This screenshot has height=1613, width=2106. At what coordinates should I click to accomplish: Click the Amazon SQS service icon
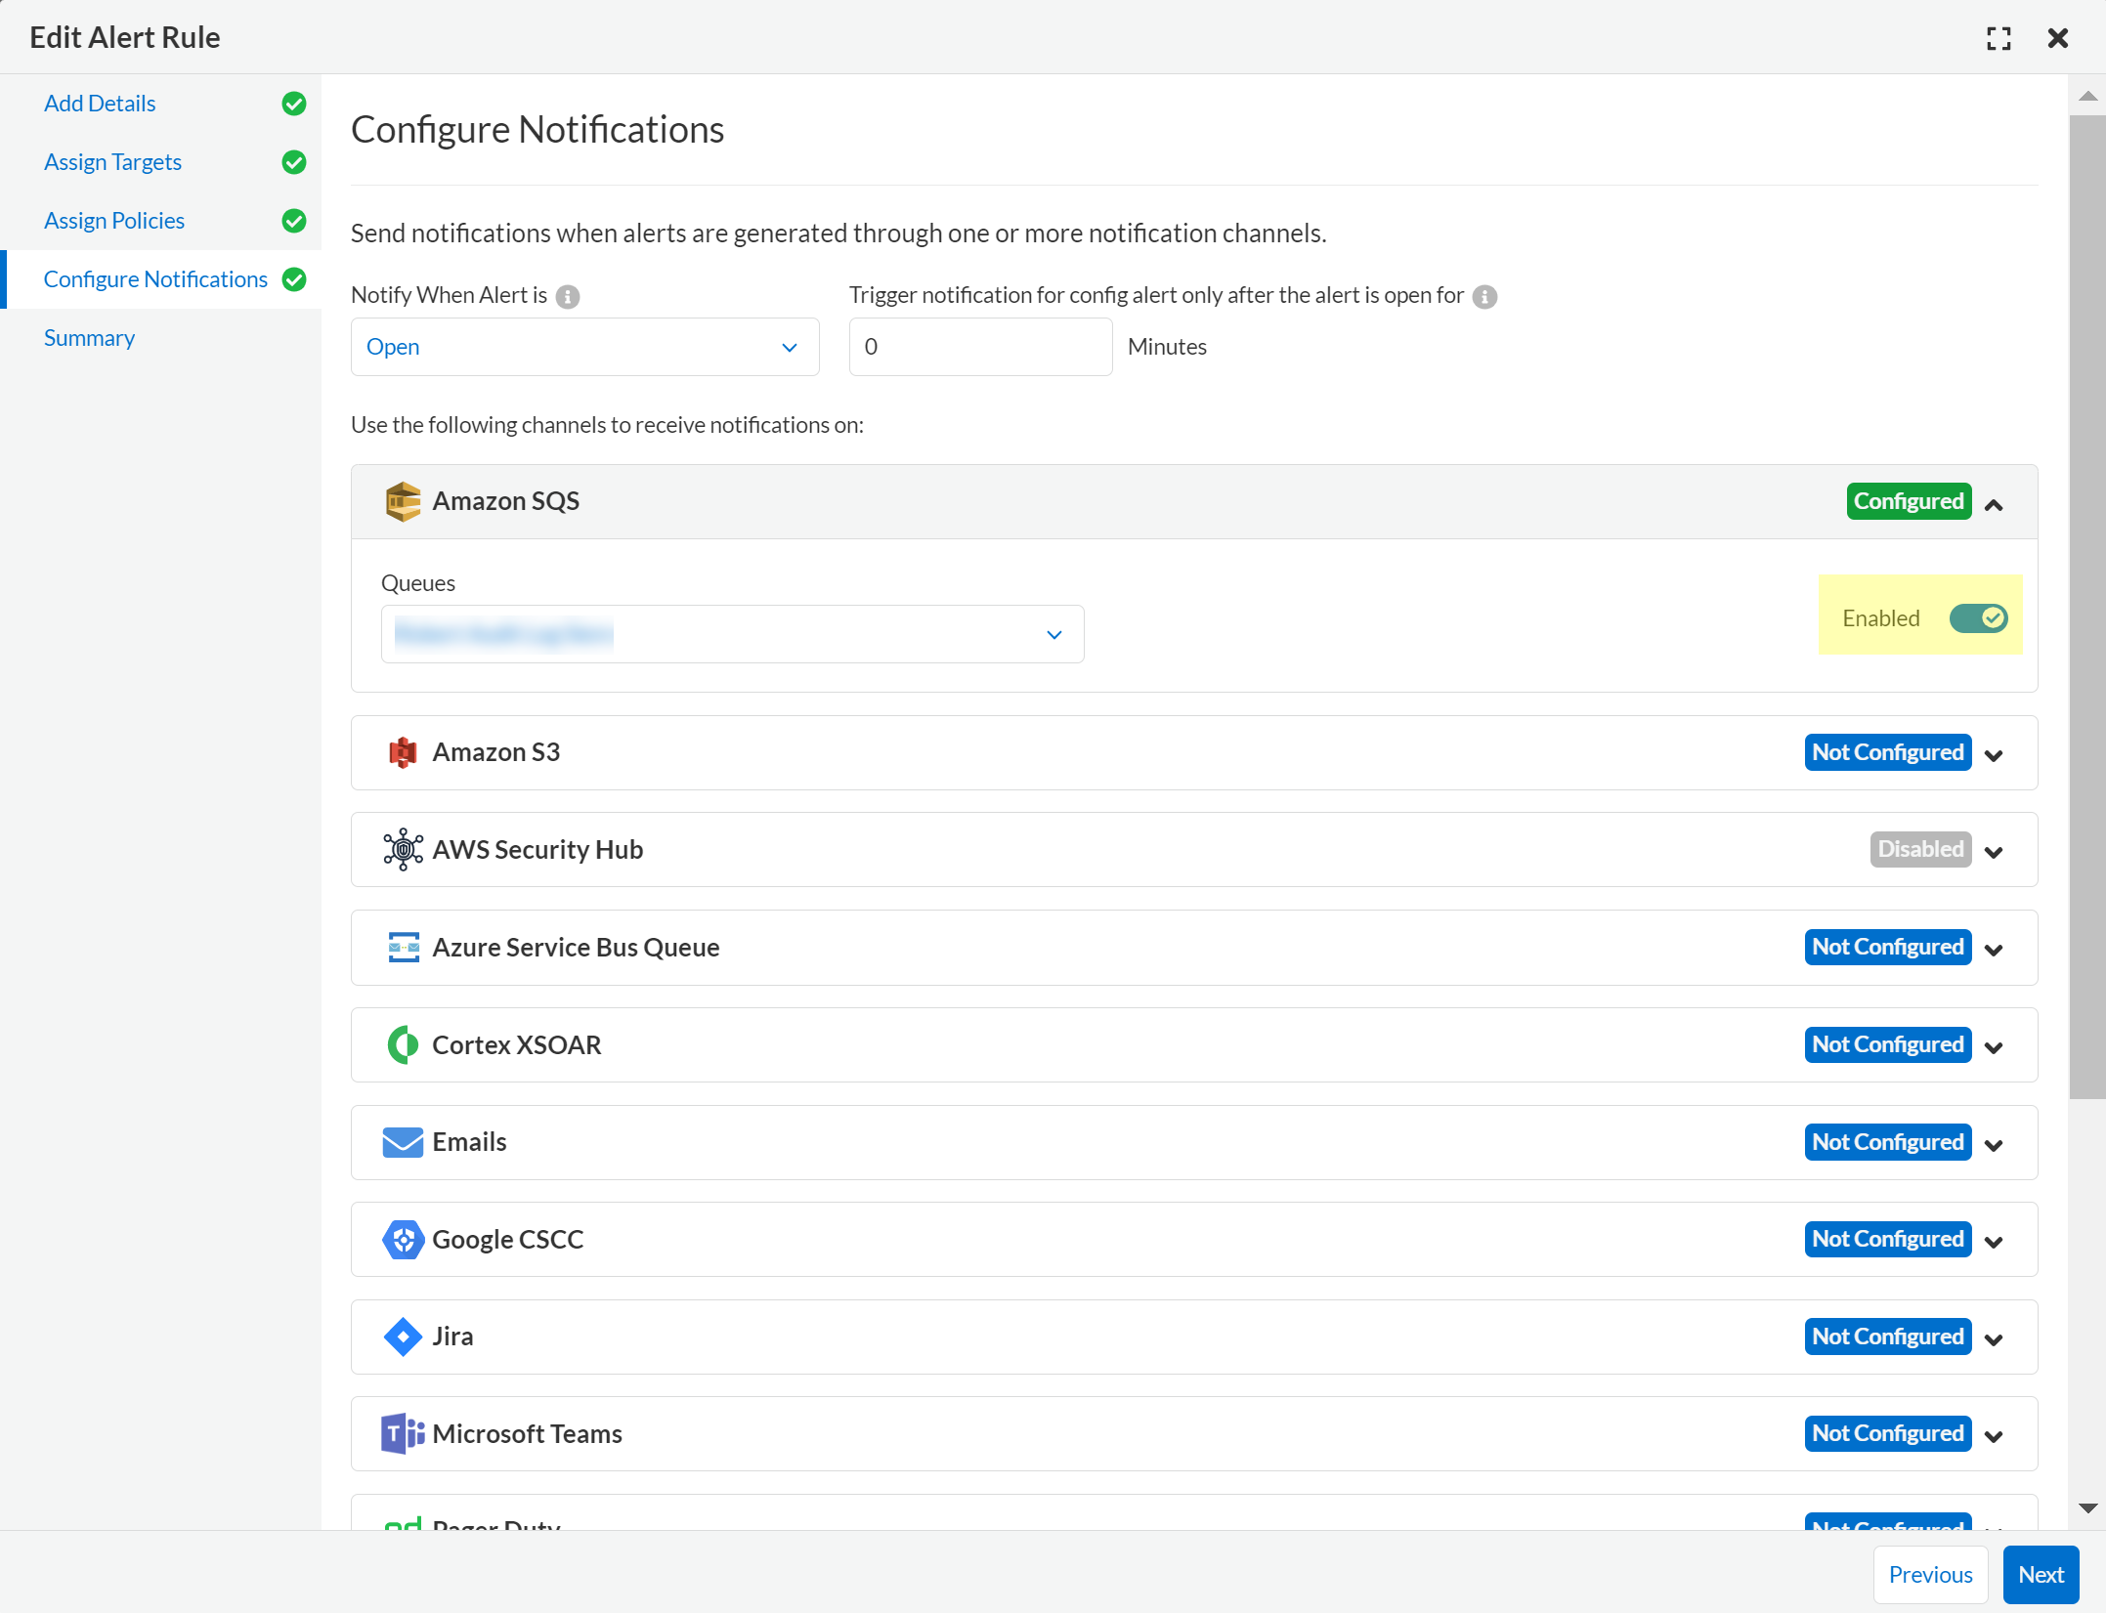403,501
